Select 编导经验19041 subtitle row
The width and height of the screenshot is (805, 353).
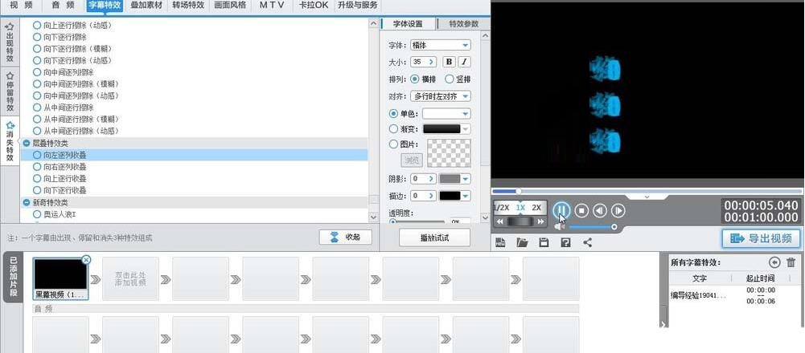[733, 295]
